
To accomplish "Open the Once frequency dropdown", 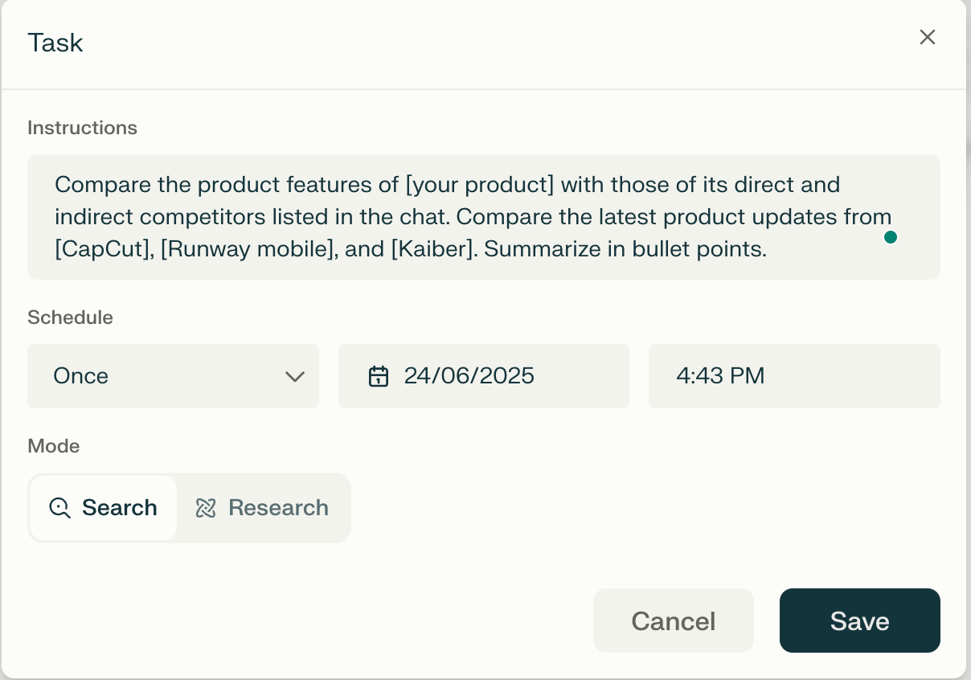I will [x=173, y=376].
